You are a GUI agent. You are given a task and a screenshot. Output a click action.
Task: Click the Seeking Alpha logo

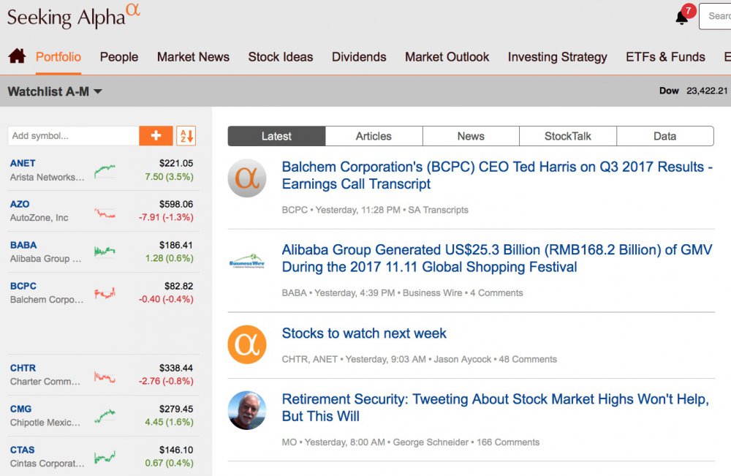[73, 15]
